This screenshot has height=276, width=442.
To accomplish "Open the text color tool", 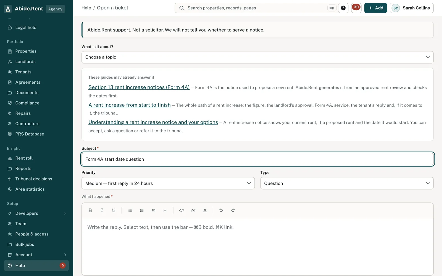I will [x=205, y=210].
